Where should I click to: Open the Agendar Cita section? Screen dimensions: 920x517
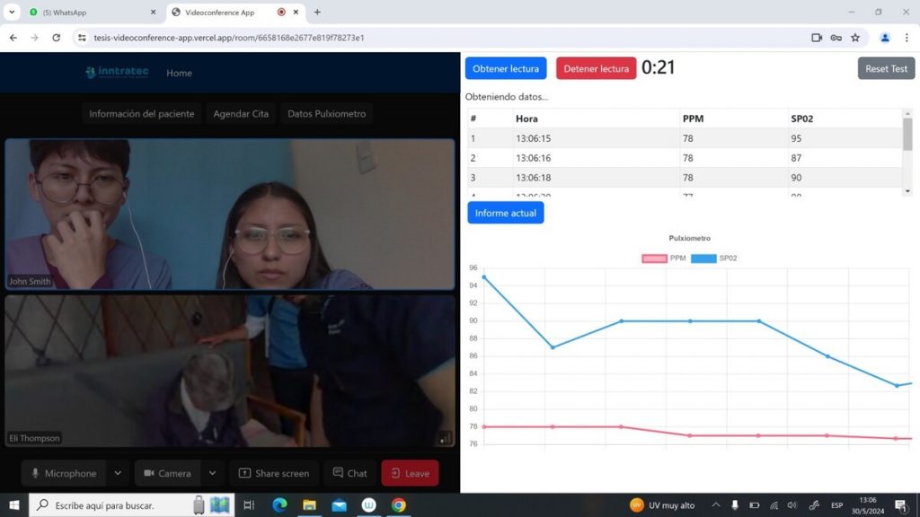point(241,114)
